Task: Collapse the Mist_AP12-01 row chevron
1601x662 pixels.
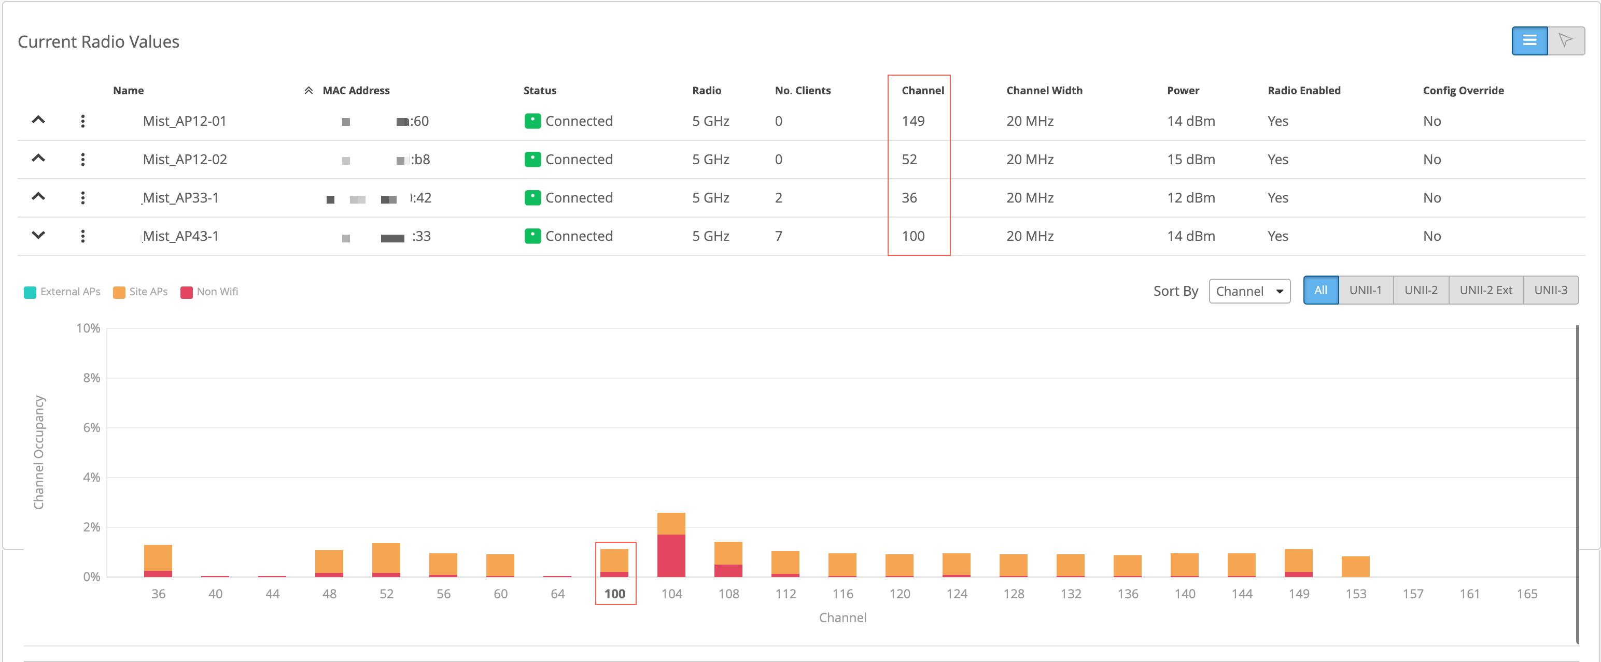Action: pyautogui.click(x=38, y=120)
